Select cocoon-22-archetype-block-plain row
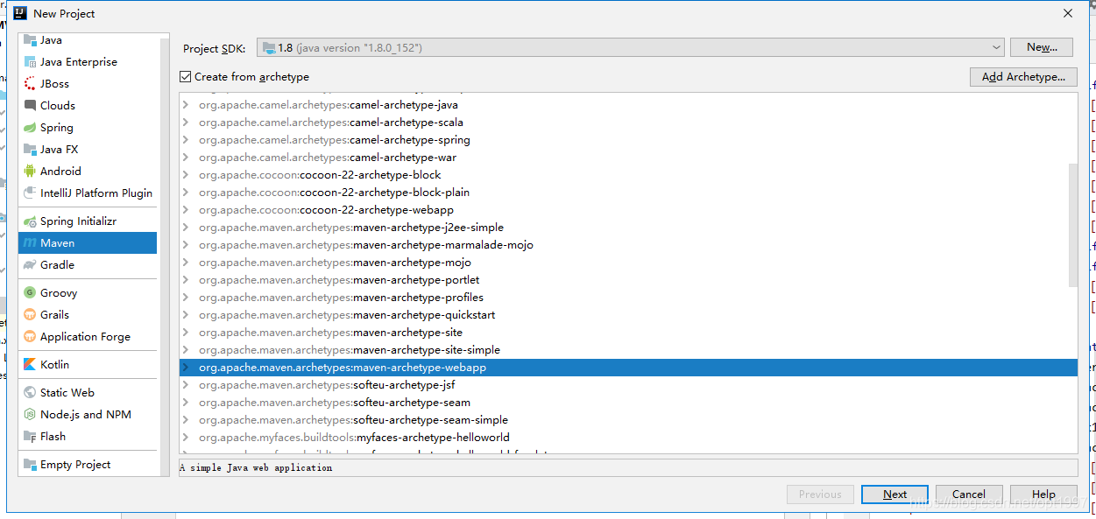The width and height of the screenshot is (1096, 519). click(628, 193)
